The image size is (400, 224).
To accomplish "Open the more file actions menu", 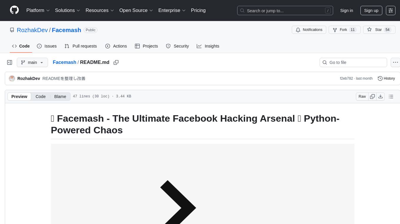I will click(x=395, y=62).
